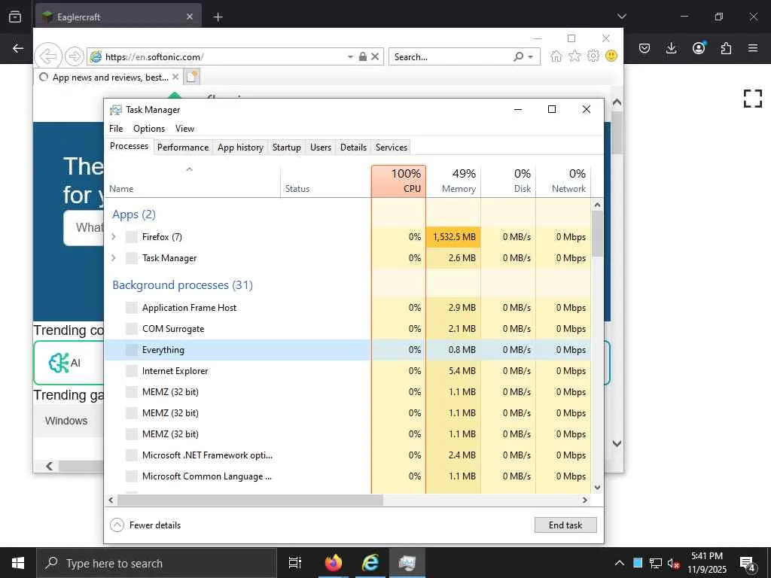The height and width of the screenshot is (578, 771).
Task: Click the Internet Explorer back button
Action: [x=48, y=56]
